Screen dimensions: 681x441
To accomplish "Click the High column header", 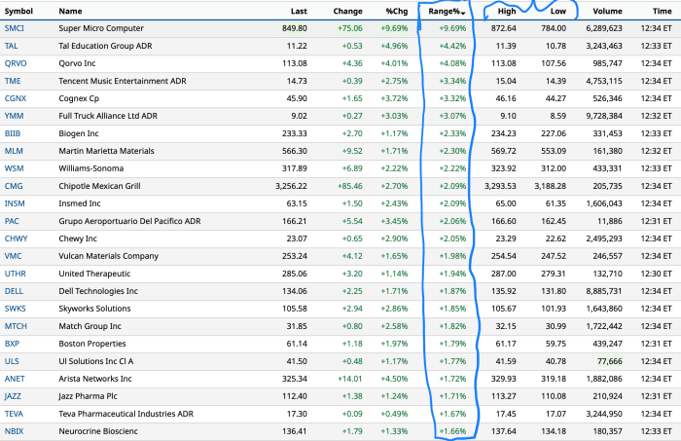I will 507,11.
